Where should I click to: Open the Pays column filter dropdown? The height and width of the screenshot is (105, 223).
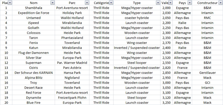coord(190,3)
